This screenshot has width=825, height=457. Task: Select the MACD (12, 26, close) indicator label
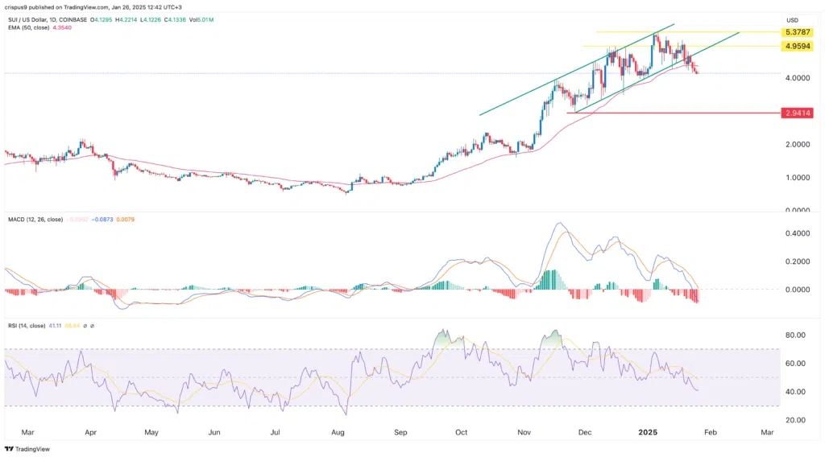tap(35, 220)
